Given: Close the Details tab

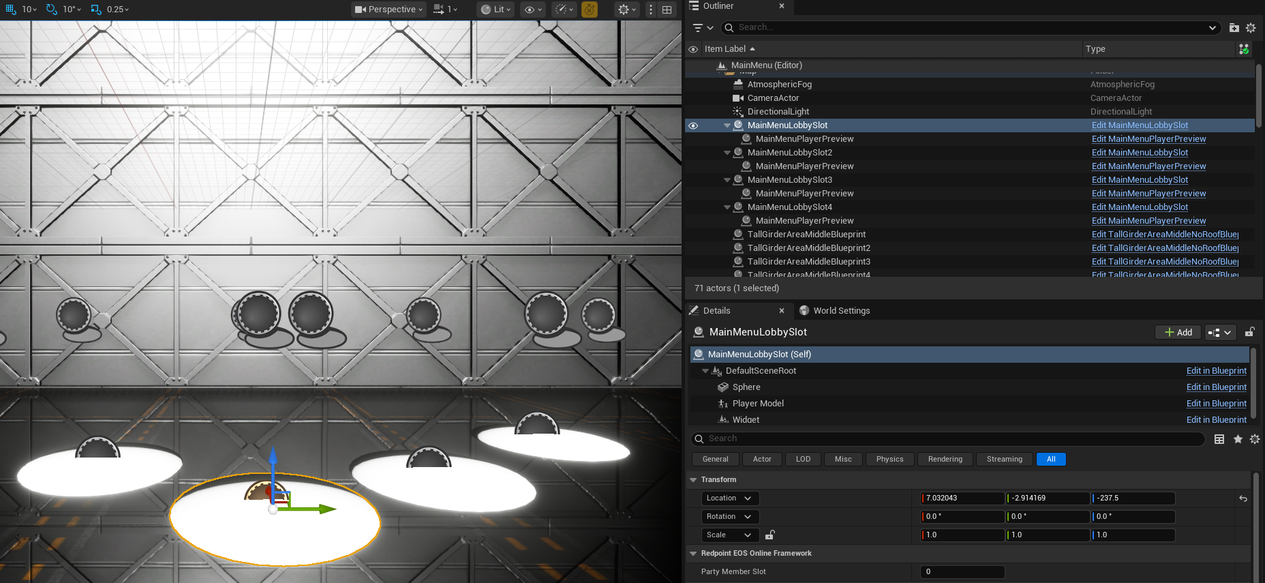Looking at the screenshot, I should pos(782,311).
